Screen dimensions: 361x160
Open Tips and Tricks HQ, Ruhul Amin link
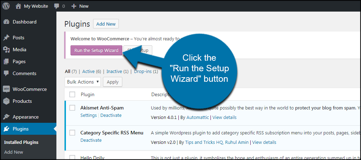[217, 142]
